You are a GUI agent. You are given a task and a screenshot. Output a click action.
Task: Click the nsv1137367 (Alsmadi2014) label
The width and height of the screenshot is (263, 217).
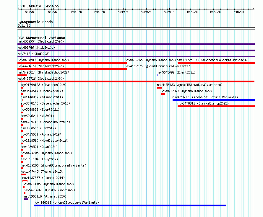point(43,178)
